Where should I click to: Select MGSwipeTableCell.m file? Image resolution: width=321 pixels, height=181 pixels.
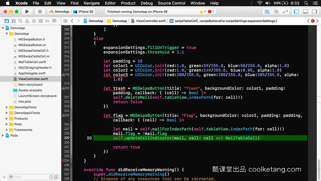[x=34, y=56]
